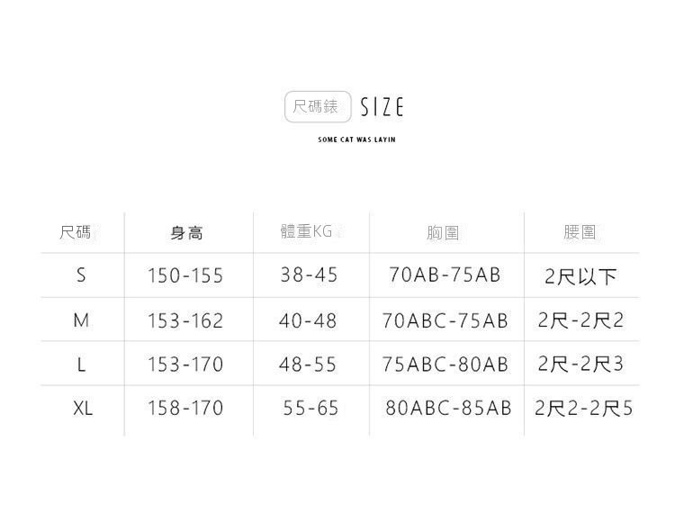Viewport: 675px width, 522px height.
Task: Click the 75ABC-80AB bust cell
Action: click(x=445, y=364)
